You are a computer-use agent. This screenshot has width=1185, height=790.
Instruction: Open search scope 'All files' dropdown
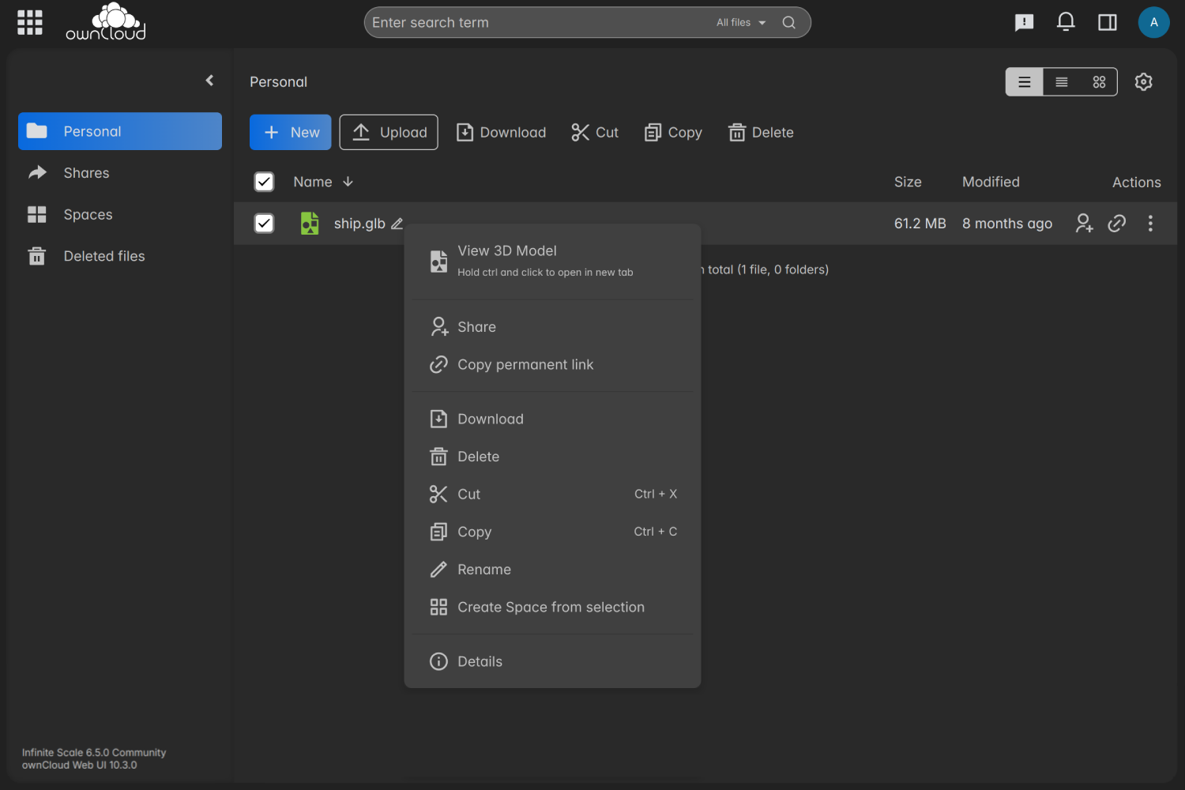coord(741,22)
